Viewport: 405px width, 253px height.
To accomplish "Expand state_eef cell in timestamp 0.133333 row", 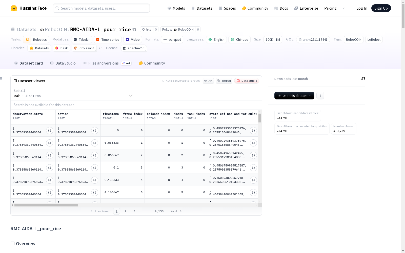I will coord(253,180).
